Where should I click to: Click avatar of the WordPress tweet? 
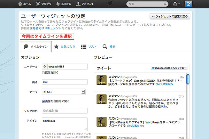[102, 122]
